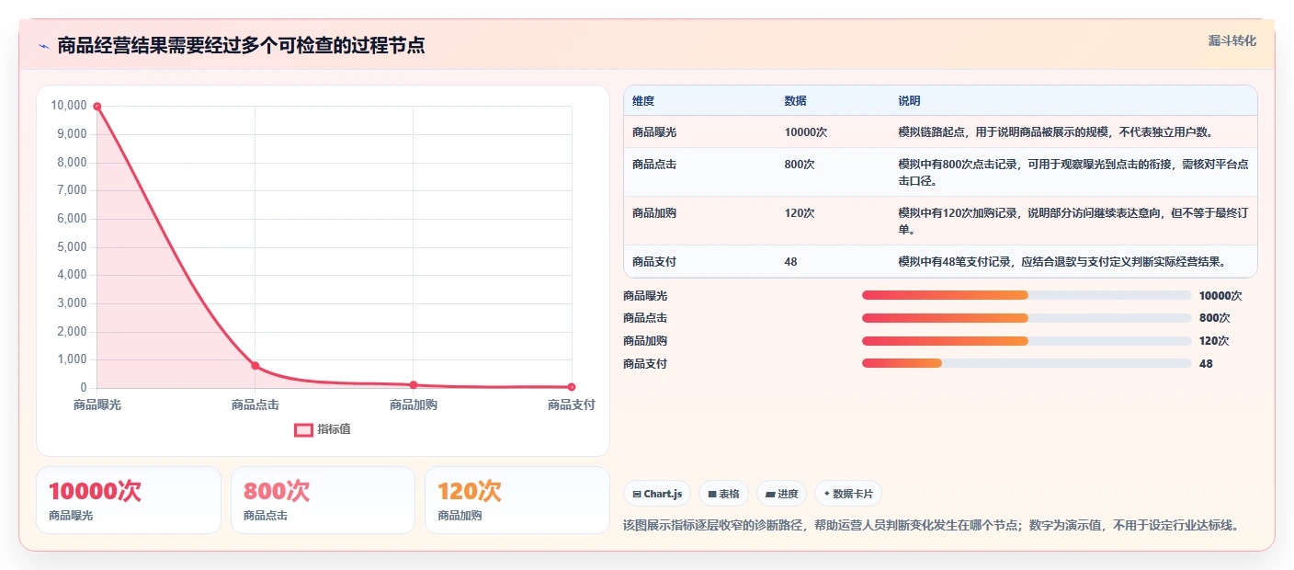The height and width of the screenshot is (570, 1294).
Task: Click the 800次 value in the table
Action: pos(800,165)
